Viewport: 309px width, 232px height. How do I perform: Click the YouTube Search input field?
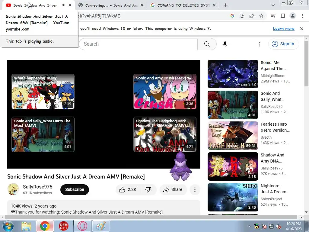pos(138,44)
